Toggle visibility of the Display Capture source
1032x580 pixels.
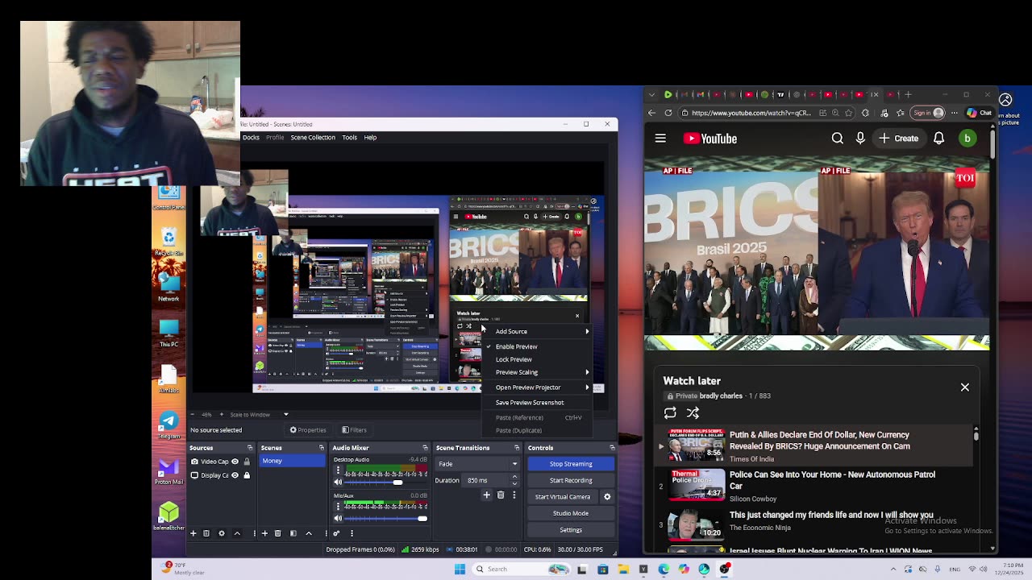235,475
